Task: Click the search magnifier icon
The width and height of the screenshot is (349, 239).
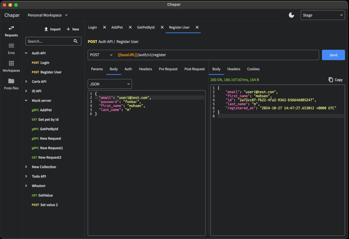Action: pyautogui.click(x=75, y=41)
